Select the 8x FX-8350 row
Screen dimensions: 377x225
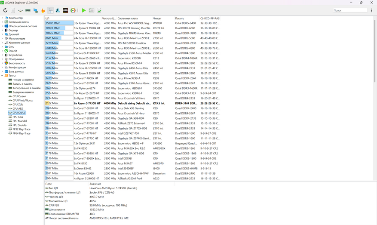tap(132, 148)
